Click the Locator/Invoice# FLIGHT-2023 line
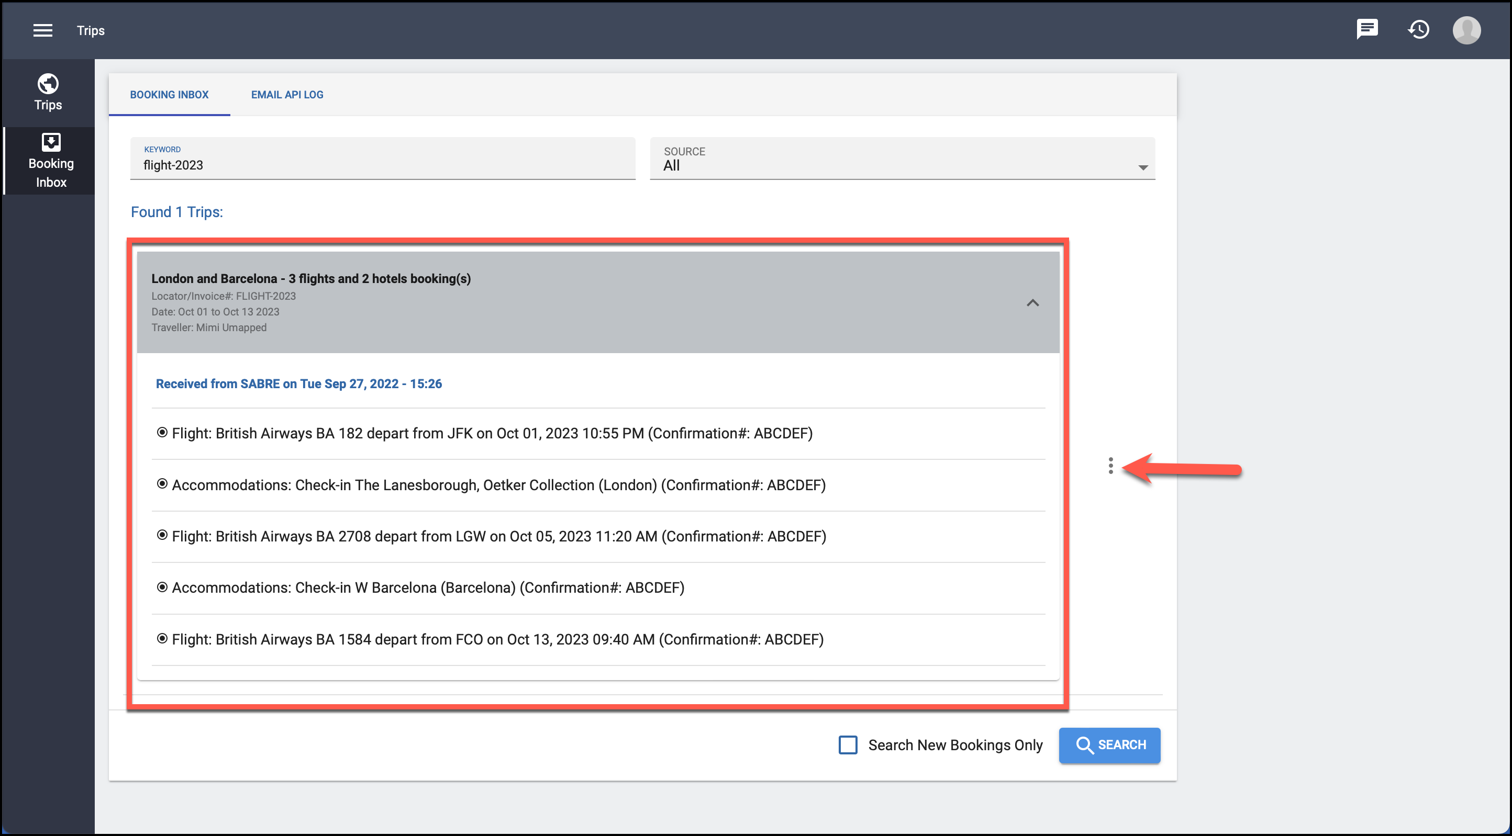1512x836 pixels. [x=224, y=296]
